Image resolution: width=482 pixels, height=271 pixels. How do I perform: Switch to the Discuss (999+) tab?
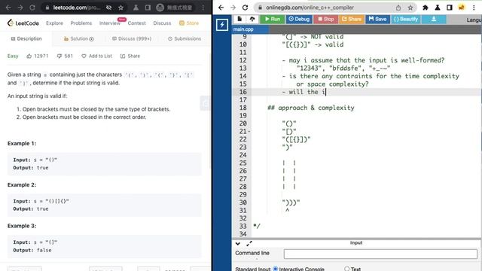[x=132, y=38]
